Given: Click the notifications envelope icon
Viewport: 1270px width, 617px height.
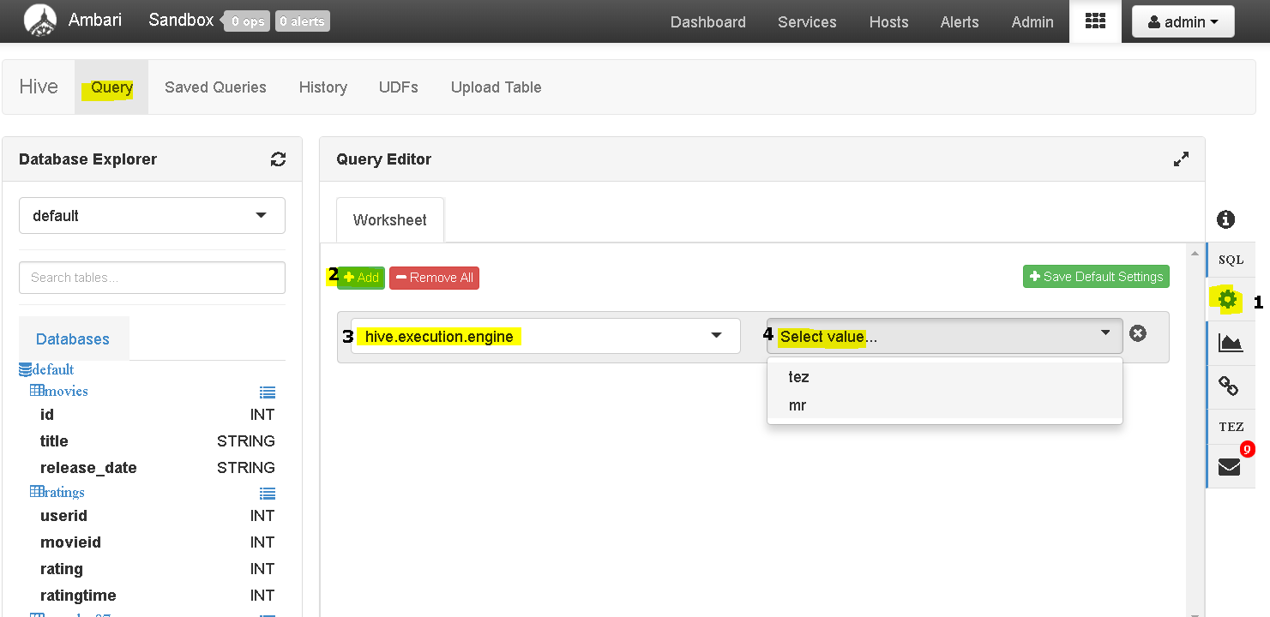Looking at the screenshot, I should (x=1230, y=467).
